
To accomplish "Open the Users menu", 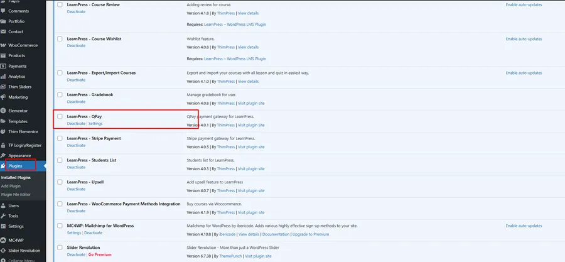I will coord(14,205).
